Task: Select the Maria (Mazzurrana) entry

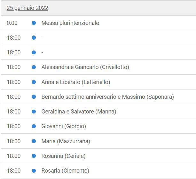Action: 66,141
